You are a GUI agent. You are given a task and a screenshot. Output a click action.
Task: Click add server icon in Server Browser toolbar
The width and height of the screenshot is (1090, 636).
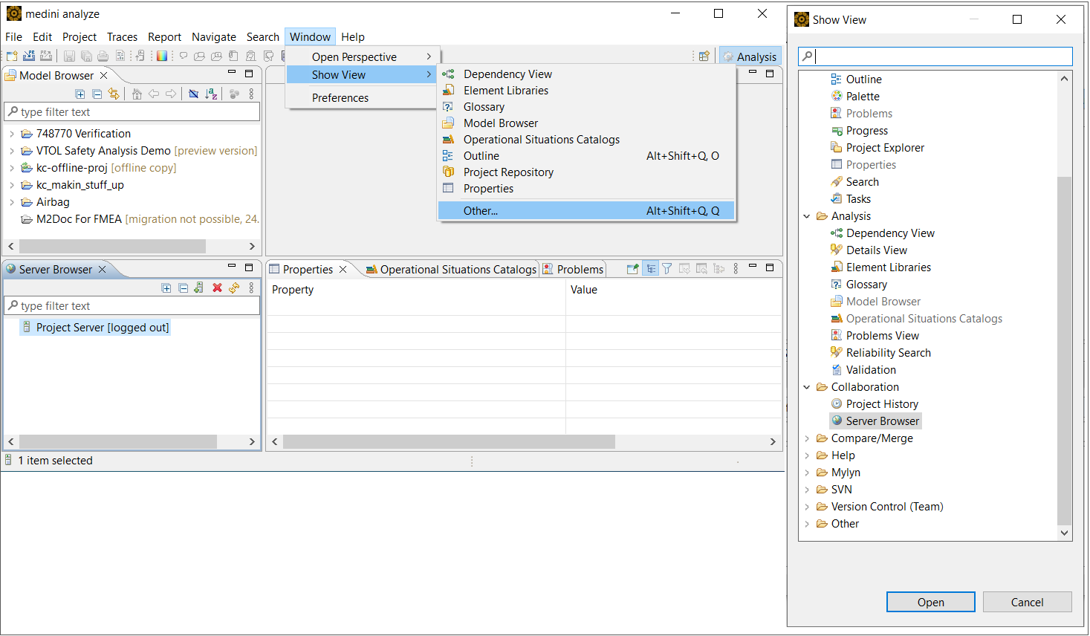point(199,288)
